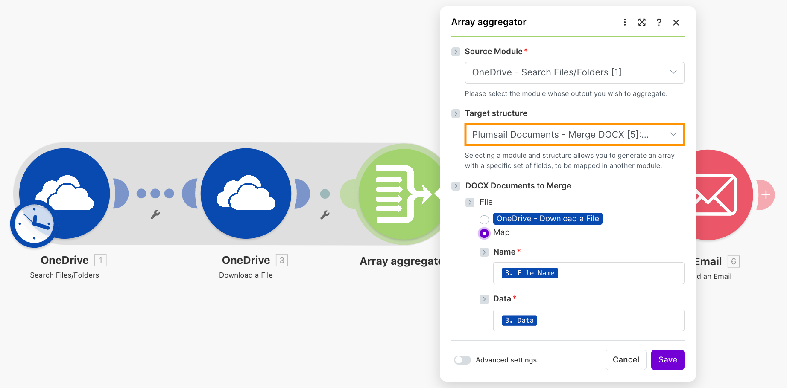Save the Array aggregator settings
Image resolution: width=787 pixels, height=388 pixels.
[x=667, y=360]
